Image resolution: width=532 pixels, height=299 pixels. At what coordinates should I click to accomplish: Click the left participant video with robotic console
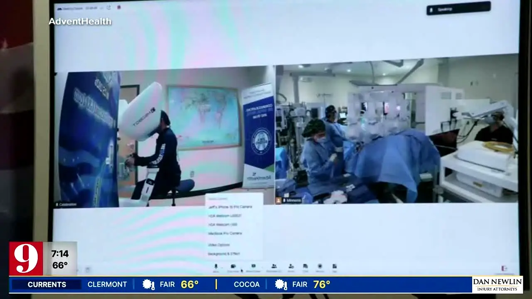pyautogui.click(x=164, y=137)
